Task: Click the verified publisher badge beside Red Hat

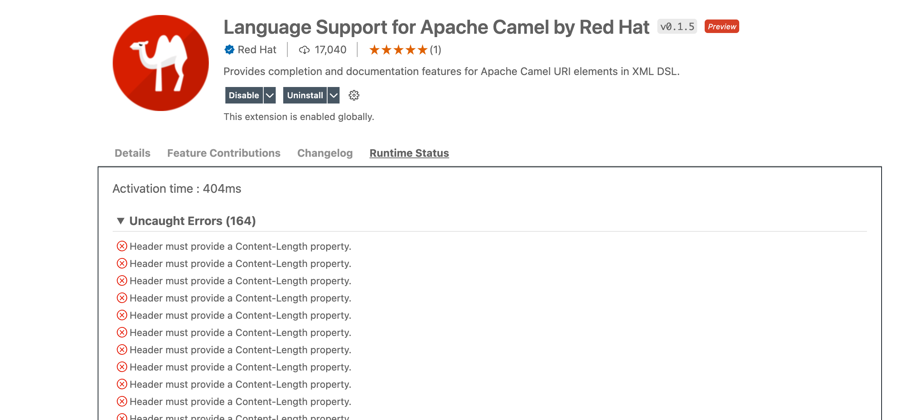Action: point(230,49)
